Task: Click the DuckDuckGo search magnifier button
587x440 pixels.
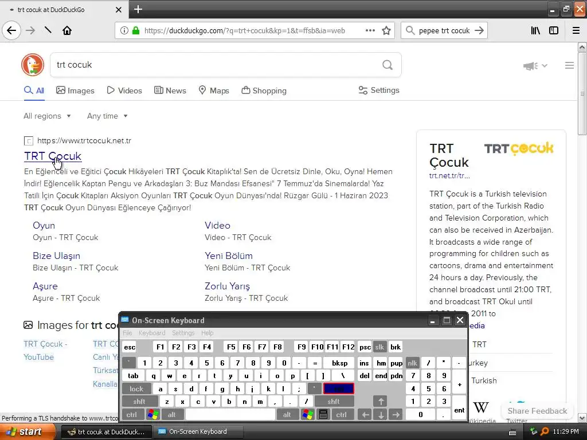Action: 388,65
